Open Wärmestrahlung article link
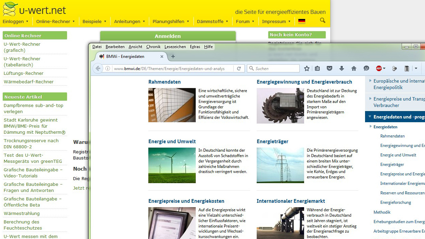Viewport: 425px width, 239px height. coord(22,213)
